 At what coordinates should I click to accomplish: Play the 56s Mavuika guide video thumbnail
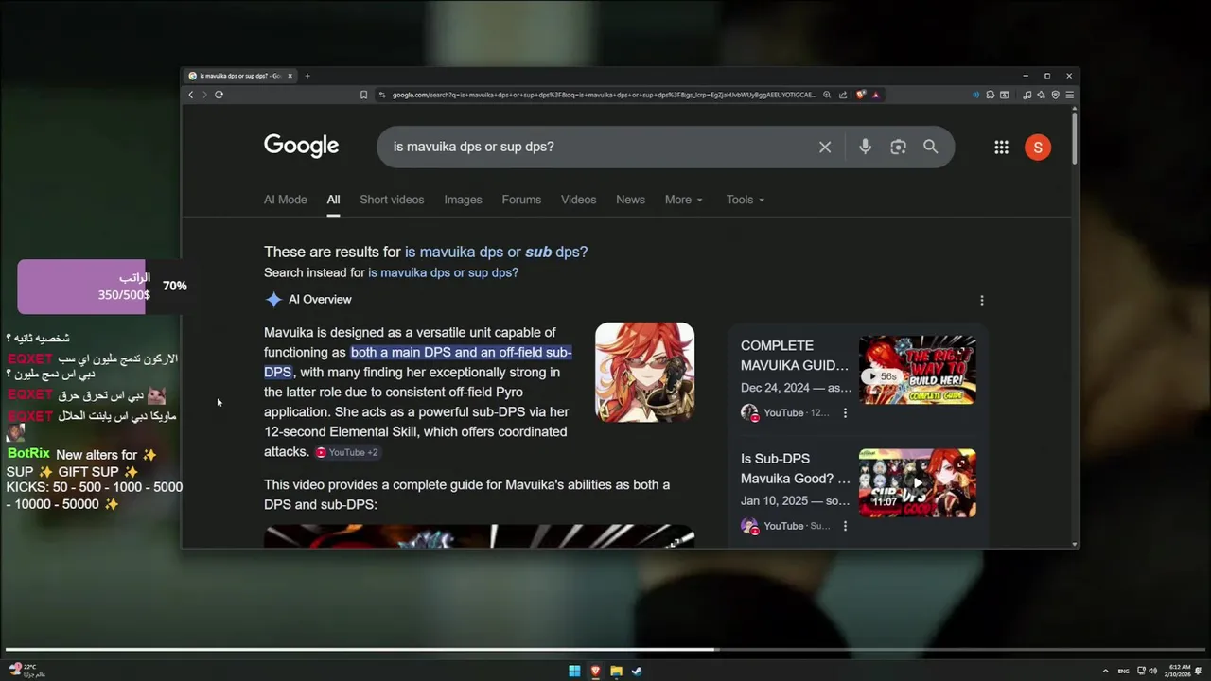pos(917,370)
